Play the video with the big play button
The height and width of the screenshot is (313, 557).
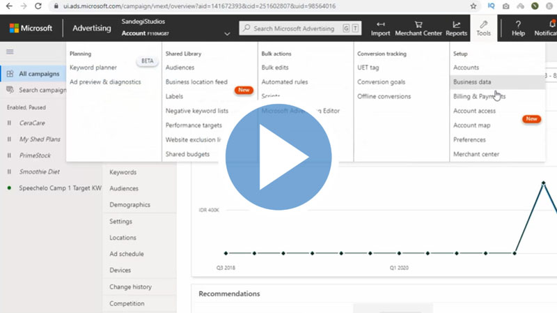coord(278,157)
